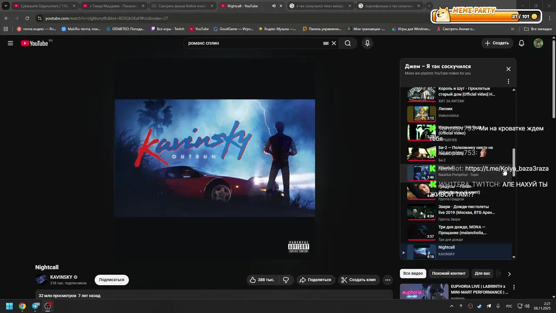This screenshot has width=556, height=313.
Task: View site information icon in address bar
Action: 40,18
